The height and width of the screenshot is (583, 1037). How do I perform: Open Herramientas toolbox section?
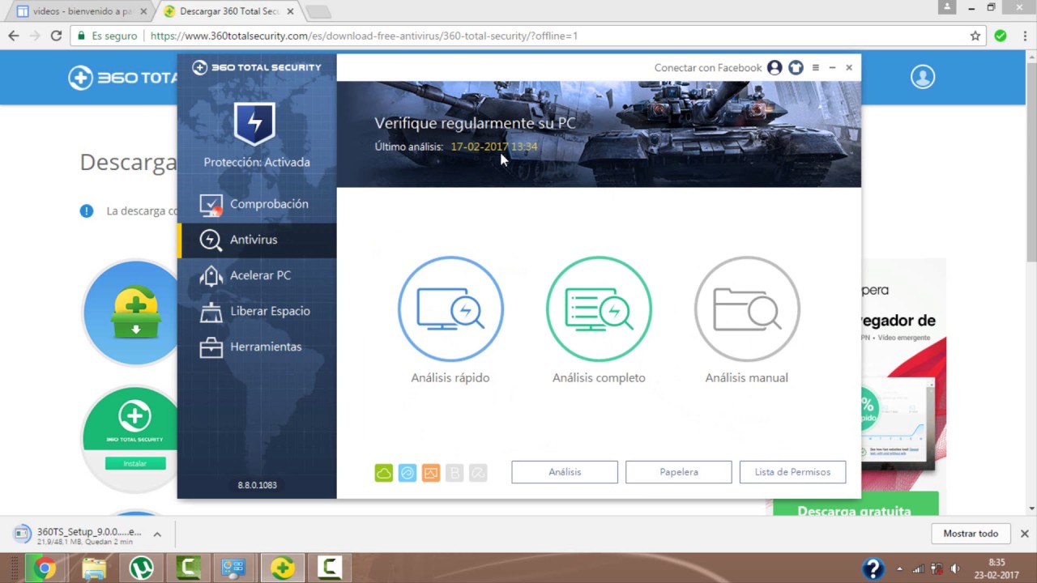(x=257, y=347)
